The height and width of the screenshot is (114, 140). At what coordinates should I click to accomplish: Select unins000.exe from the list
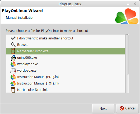pos(65,58)
